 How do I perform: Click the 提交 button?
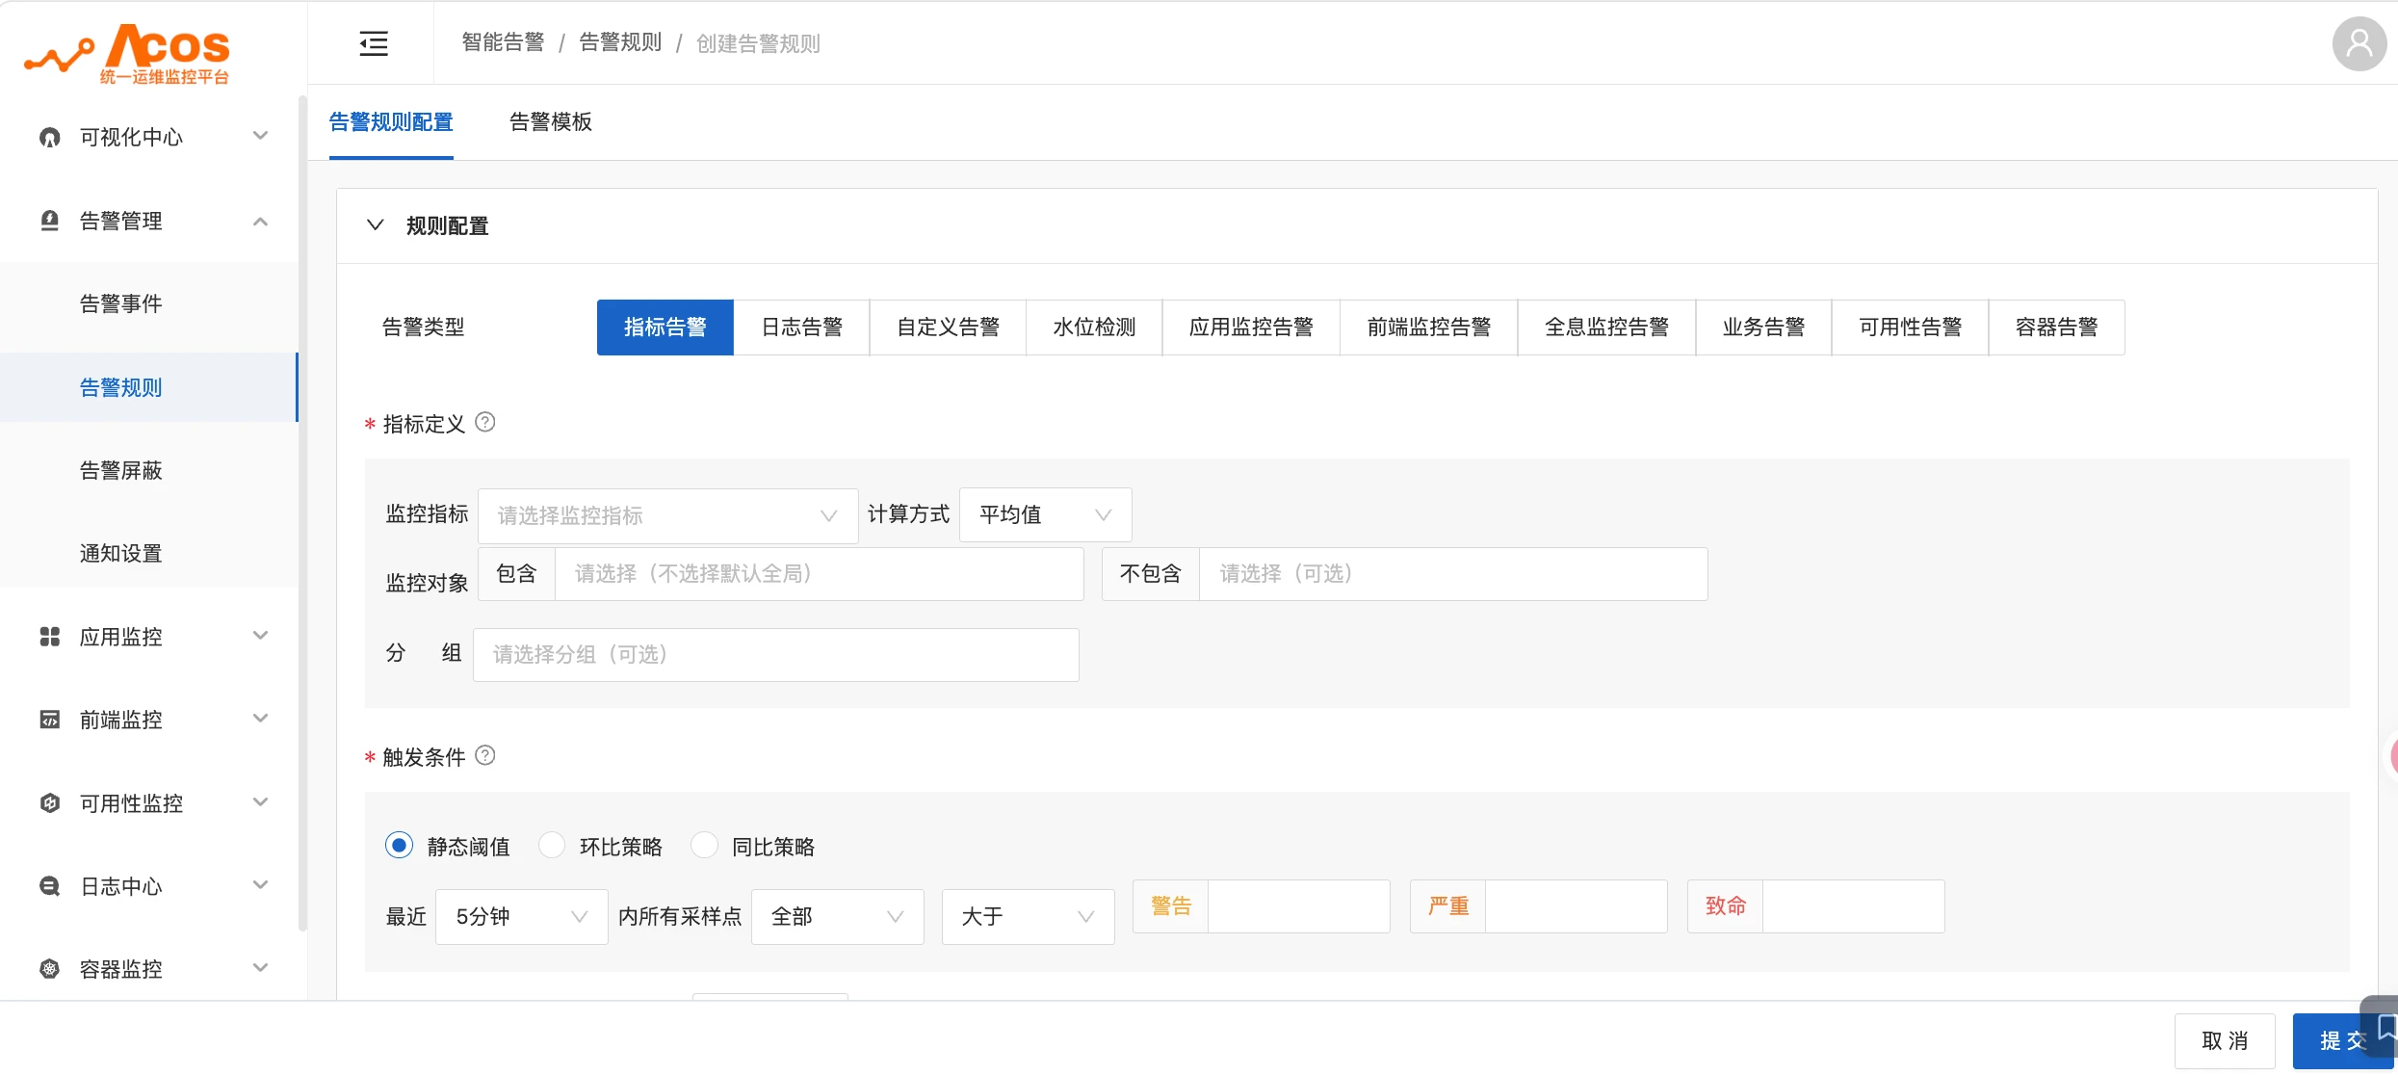point(2342,1040)
